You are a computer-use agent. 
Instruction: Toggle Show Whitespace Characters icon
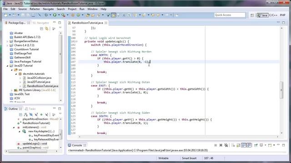point(129,15)
